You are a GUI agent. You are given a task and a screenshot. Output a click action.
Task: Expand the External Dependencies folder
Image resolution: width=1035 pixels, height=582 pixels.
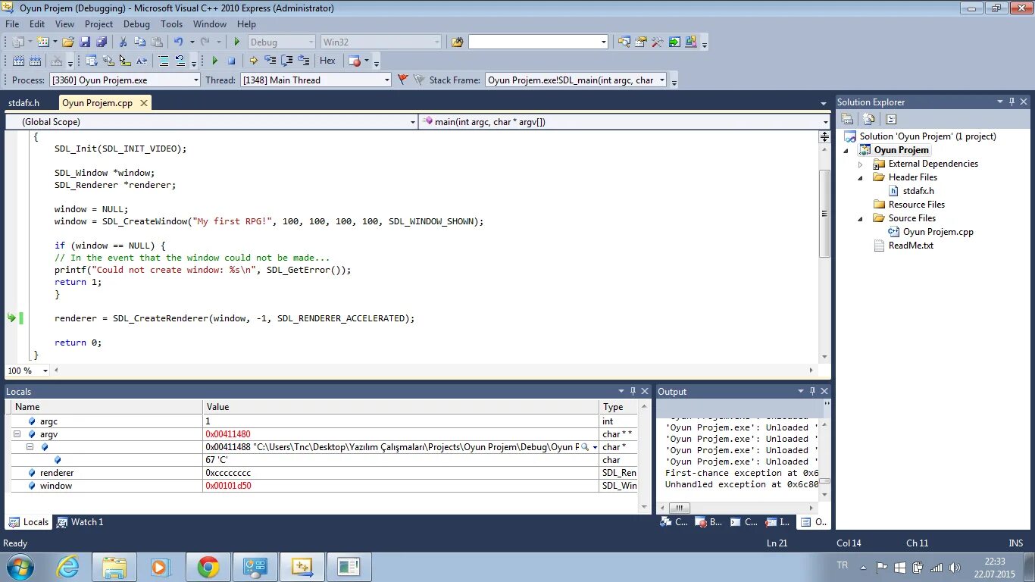pos(859,163)
